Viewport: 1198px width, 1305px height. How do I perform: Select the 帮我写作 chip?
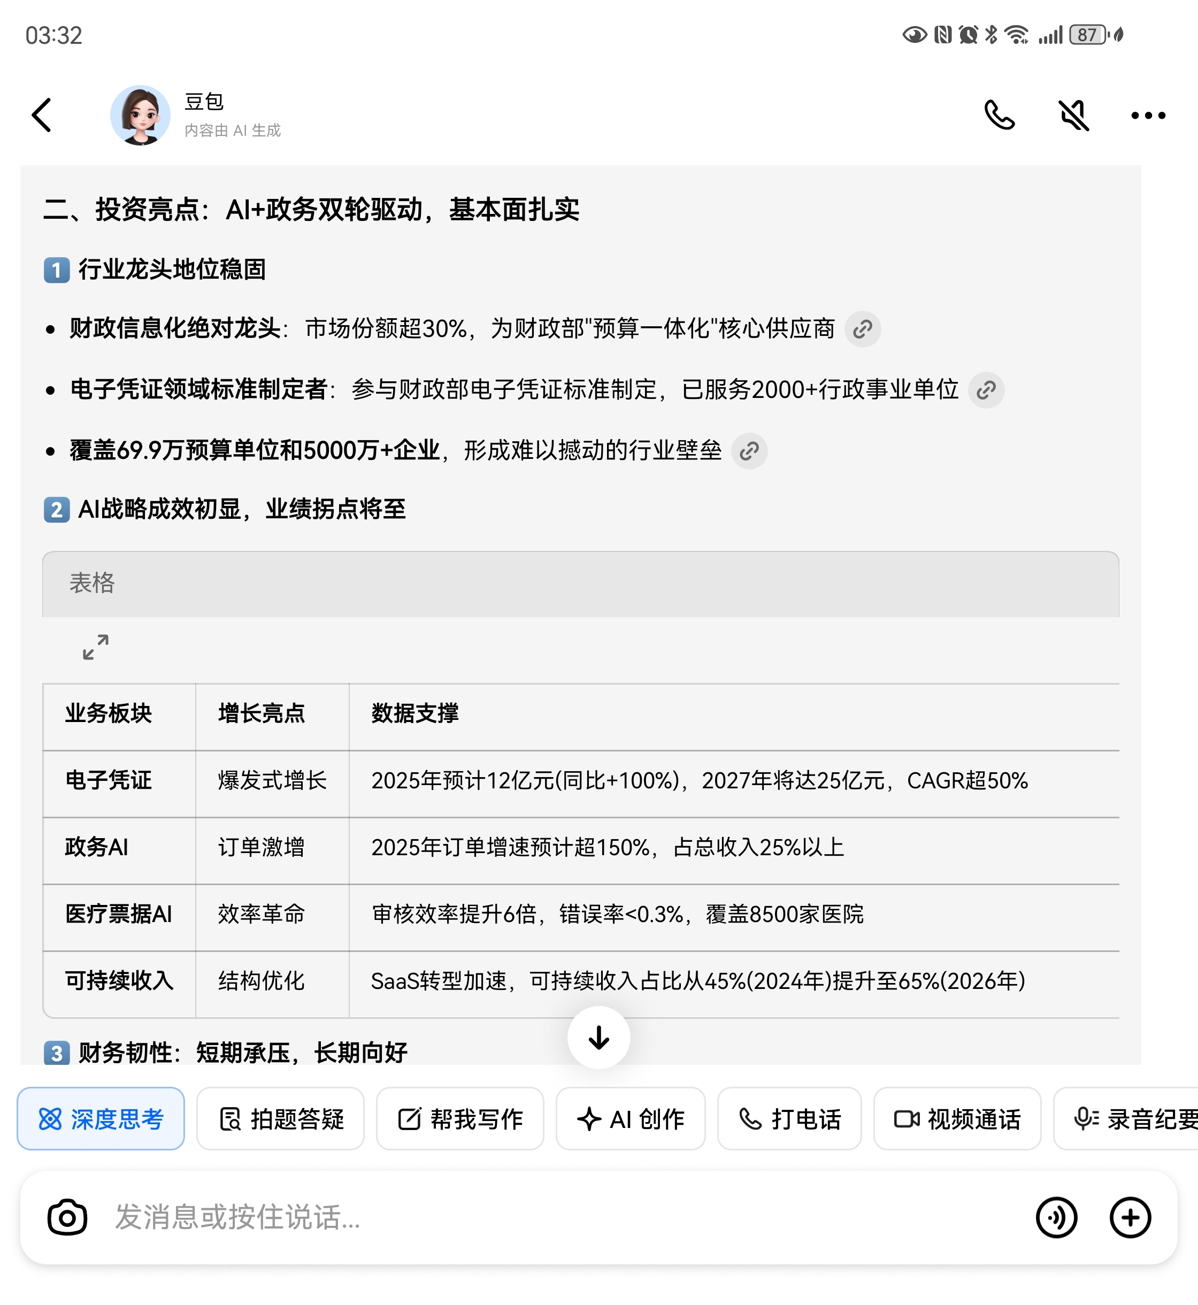click(x=459, y=1119)
